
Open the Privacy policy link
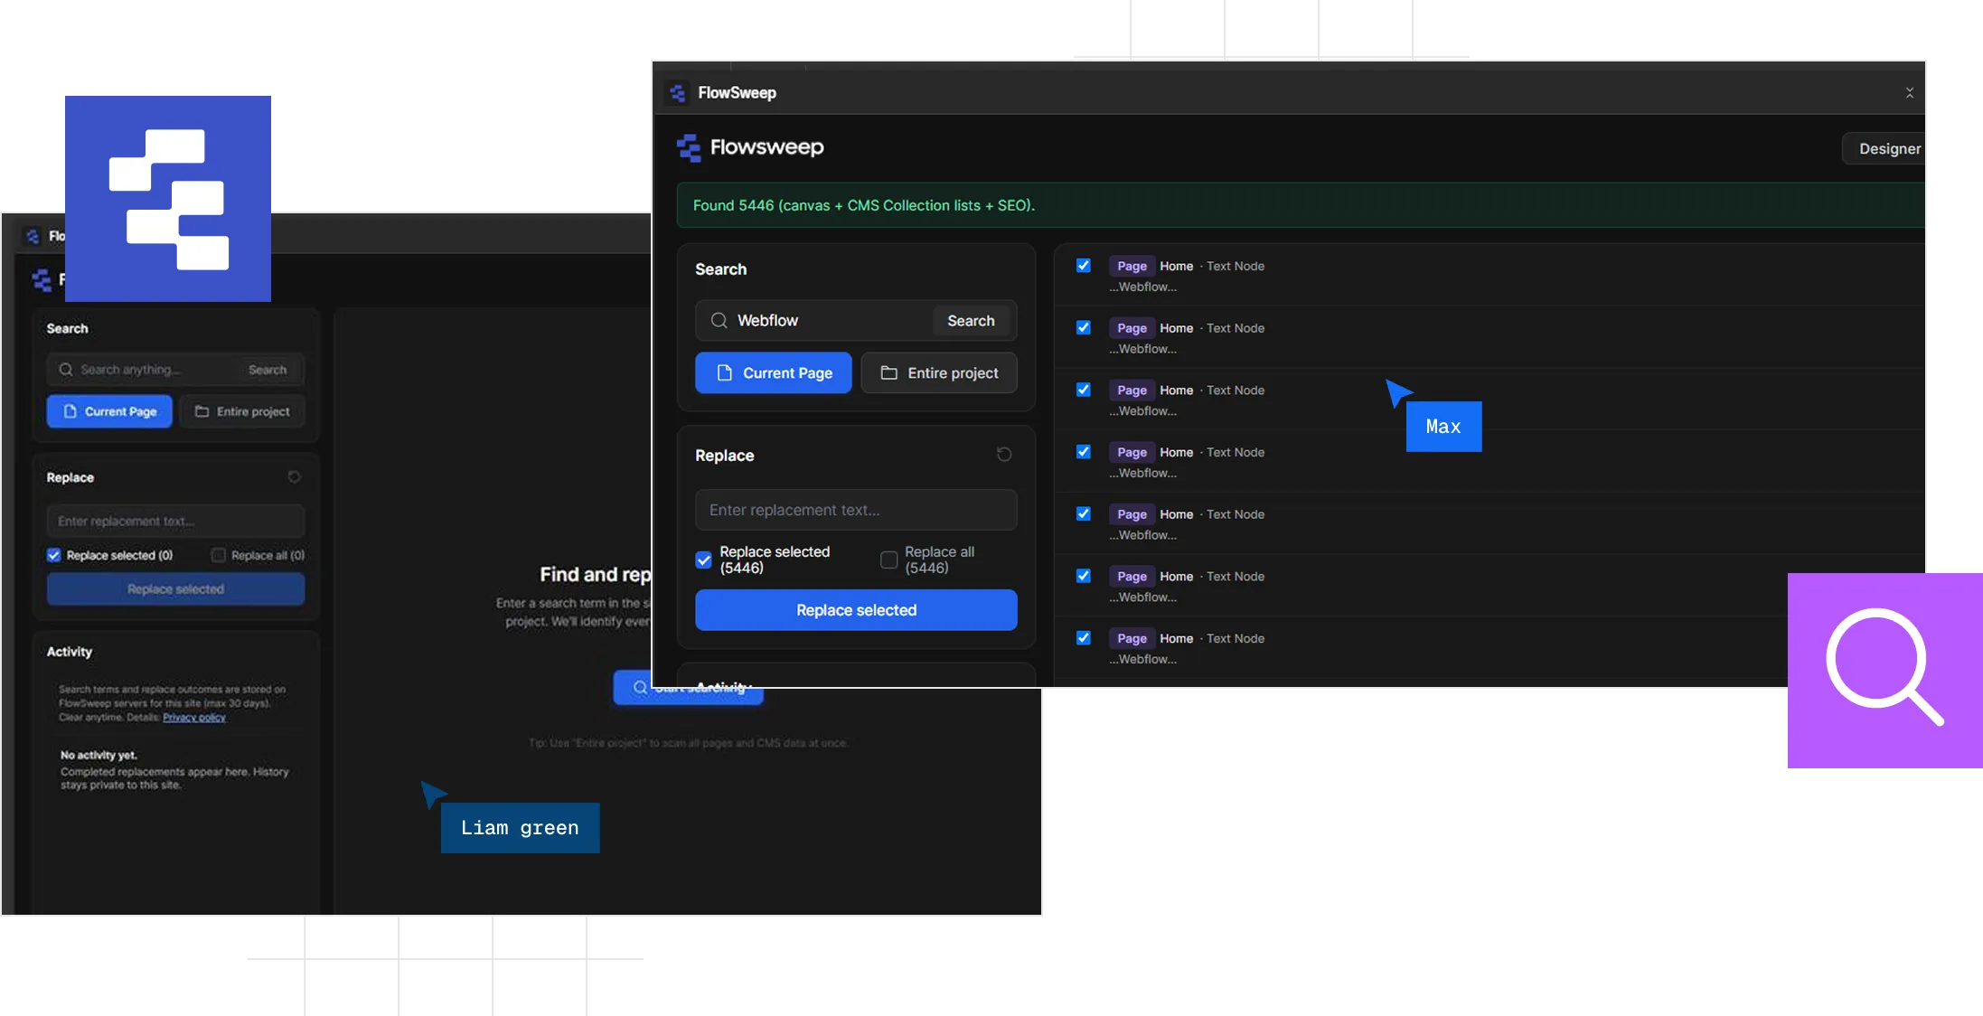(x=194, y=718)
